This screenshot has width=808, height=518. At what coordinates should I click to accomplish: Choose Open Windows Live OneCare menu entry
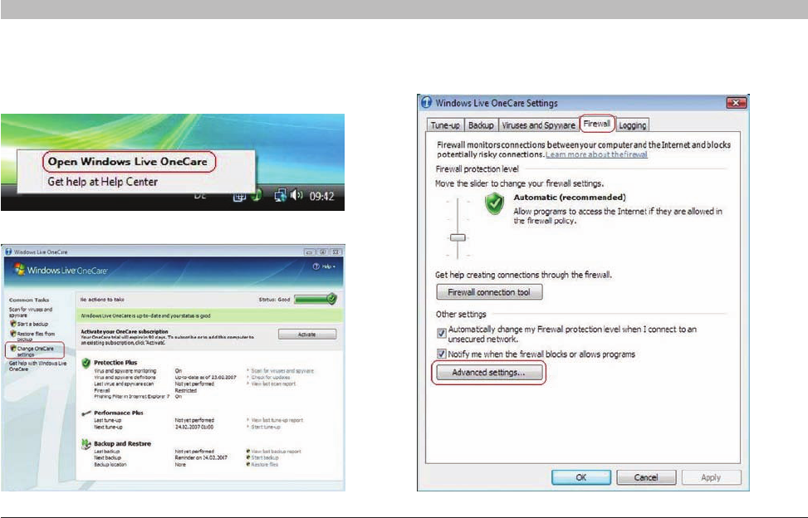click(x=128, y=162)
